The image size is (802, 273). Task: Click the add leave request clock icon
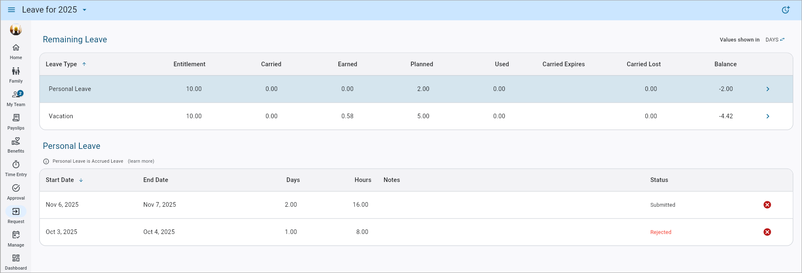point(786,10)
